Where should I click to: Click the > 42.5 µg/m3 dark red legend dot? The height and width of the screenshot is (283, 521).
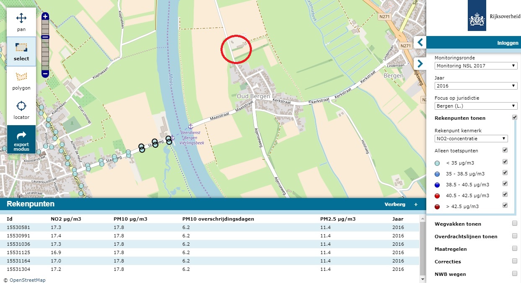pos(437,206)
